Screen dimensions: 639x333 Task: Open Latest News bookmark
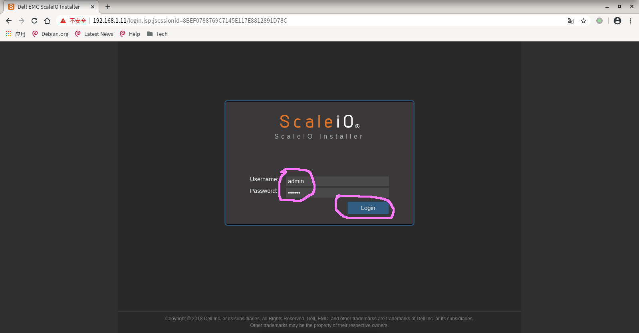tap(94, 34)
